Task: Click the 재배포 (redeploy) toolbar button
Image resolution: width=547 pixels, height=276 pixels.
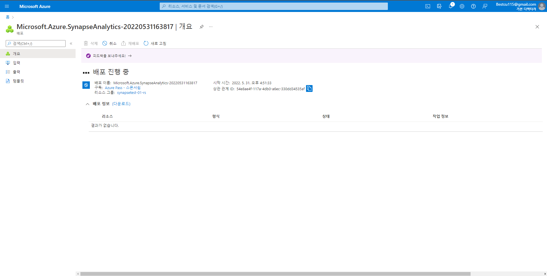Action: 130,43
